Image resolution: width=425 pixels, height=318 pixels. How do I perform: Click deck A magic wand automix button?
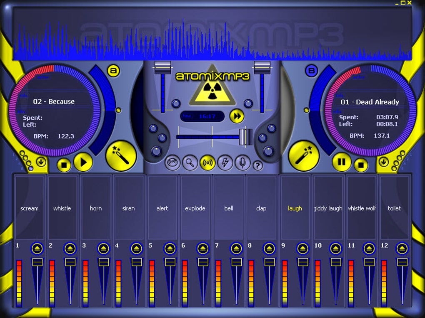click(120, 156)
